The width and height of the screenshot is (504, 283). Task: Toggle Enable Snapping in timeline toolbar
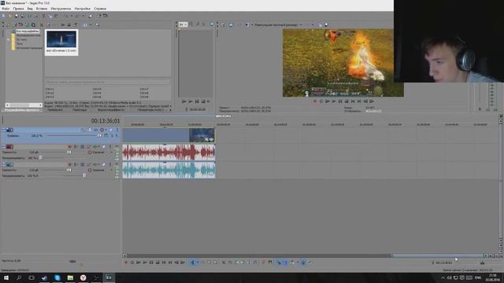[x=278, y=263]
